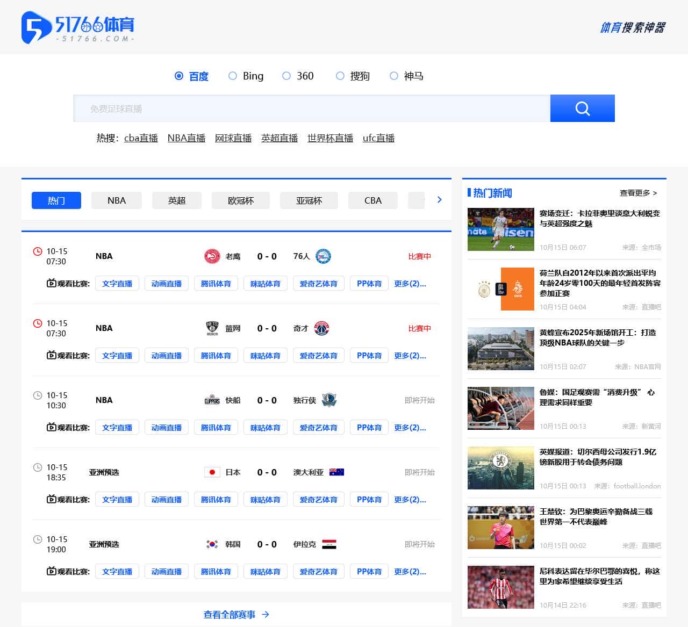Click the 世界杯直播 hot search link

coord(330,138)
